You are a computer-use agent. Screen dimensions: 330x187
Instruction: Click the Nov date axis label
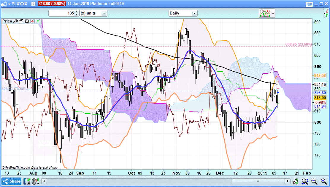point(176,173)
